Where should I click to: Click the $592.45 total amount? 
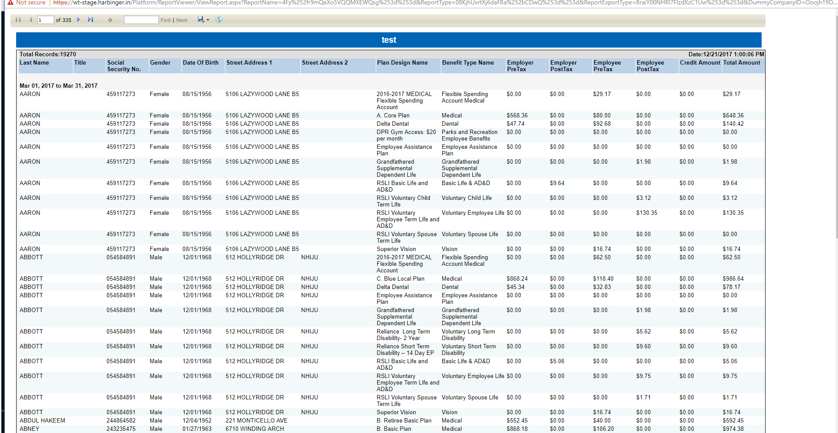[733, 420]
